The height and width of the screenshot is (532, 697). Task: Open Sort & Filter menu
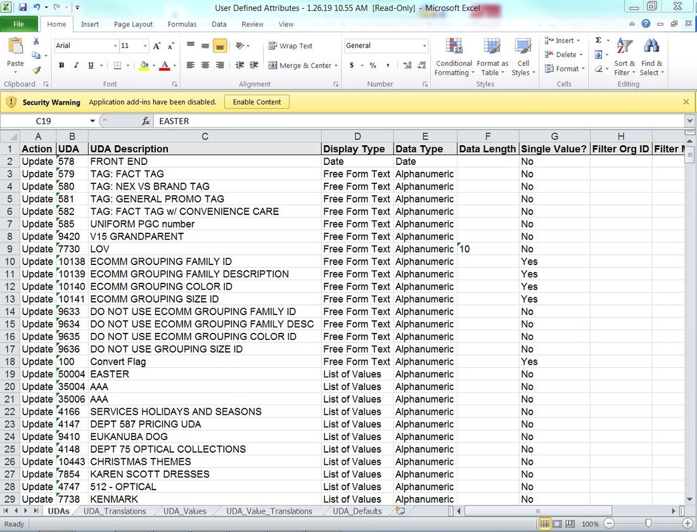pyautogui.click(x=625, y=57)
